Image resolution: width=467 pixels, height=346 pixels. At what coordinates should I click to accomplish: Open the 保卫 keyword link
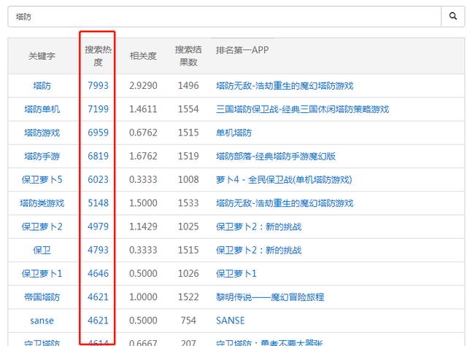tap(42, 251)
